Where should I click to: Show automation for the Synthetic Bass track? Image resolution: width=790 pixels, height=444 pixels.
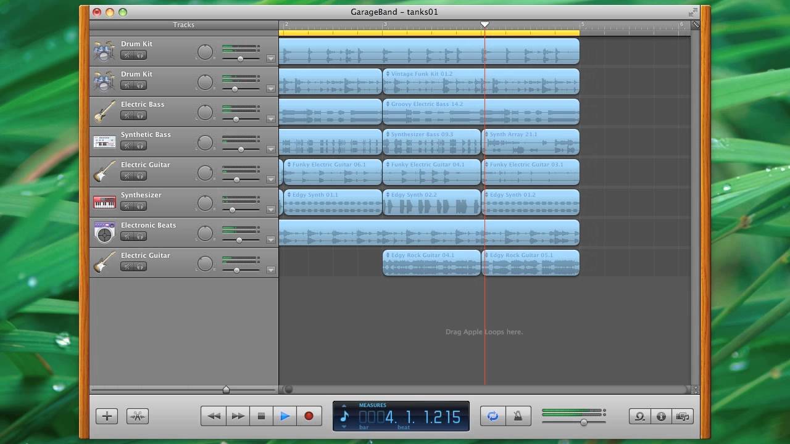[270, 149]
